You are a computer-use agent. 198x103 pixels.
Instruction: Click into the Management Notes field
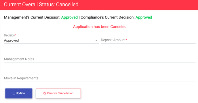pyautogui.click(x=100, y=59)
